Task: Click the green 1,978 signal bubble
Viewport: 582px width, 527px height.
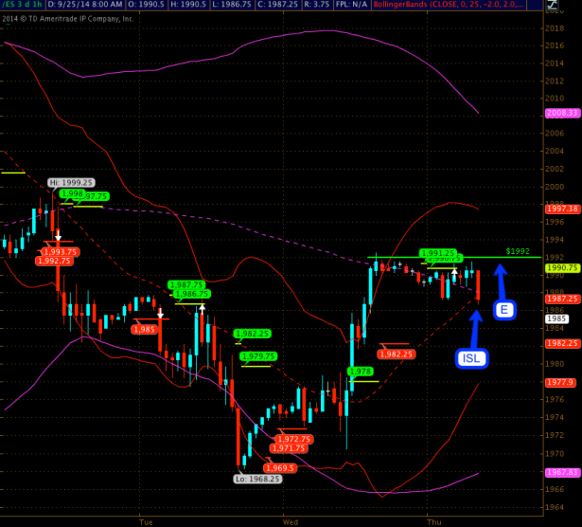Action: (361, 372)
